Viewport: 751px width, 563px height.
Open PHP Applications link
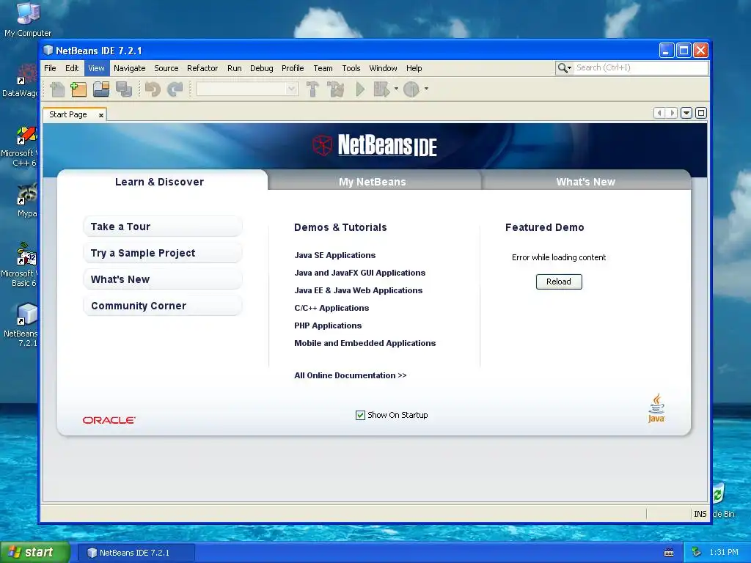(328, 325)
